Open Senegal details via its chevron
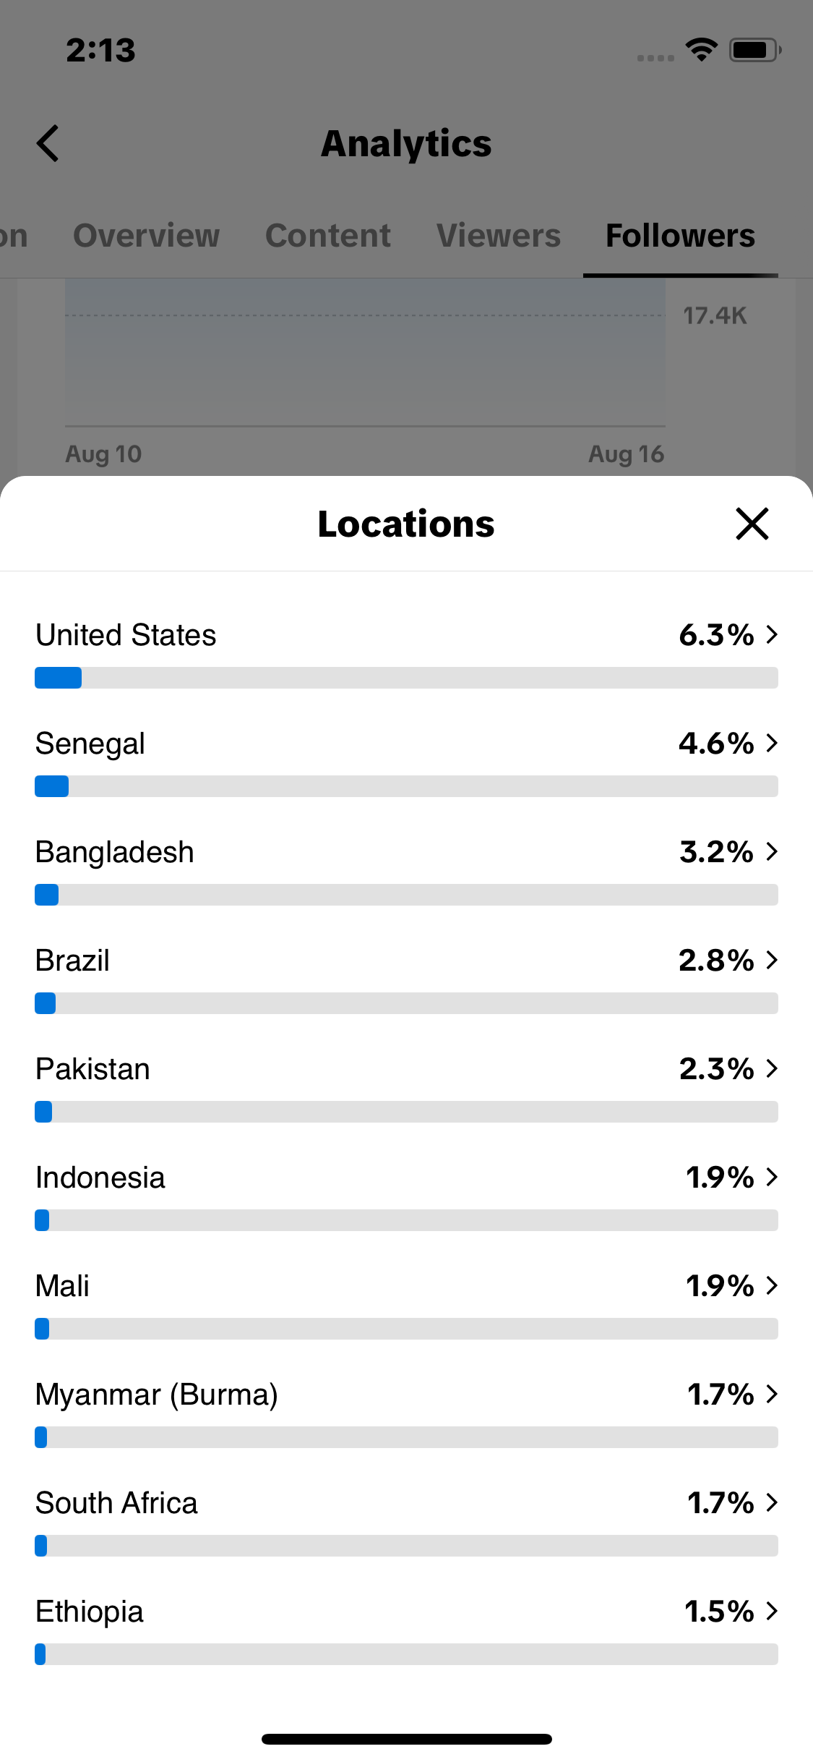The width and height of the screenshot is (813, 1762). click(x=772, y=743)
